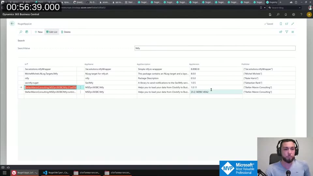The image size is (313, 176).
Task: Open the share icon in list toolbar
Action: coord(281,32)
